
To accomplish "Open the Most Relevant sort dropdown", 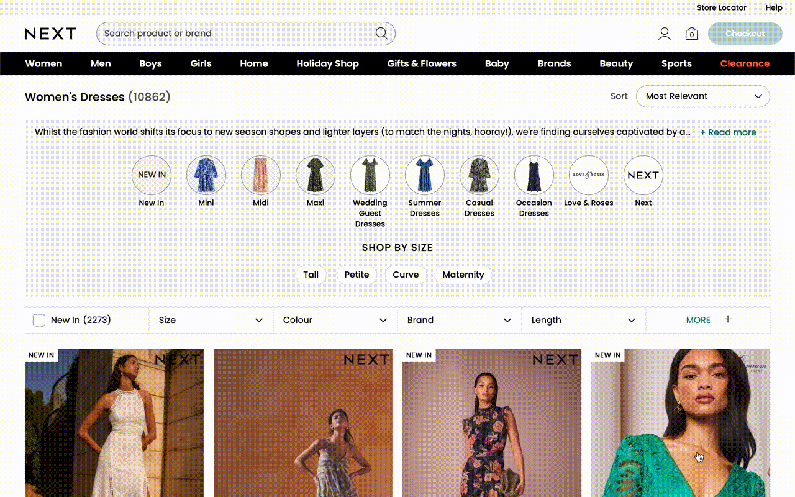I will pos(702,96).
